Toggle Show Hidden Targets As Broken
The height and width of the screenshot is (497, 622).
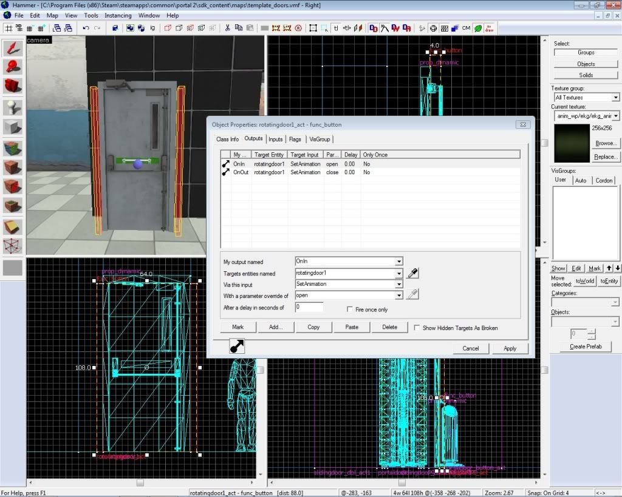[417, 328]
